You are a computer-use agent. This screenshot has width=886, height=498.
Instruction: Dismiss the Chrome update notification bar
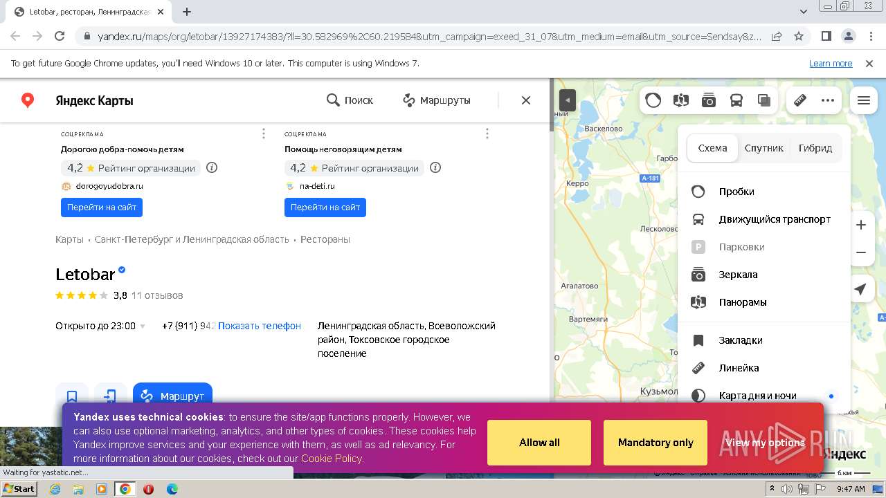pyautogui.click(x=869, y=64)
